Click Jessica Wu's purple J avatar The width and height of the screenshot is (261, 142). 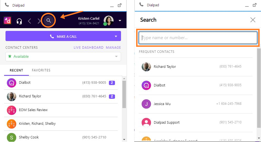146,104
